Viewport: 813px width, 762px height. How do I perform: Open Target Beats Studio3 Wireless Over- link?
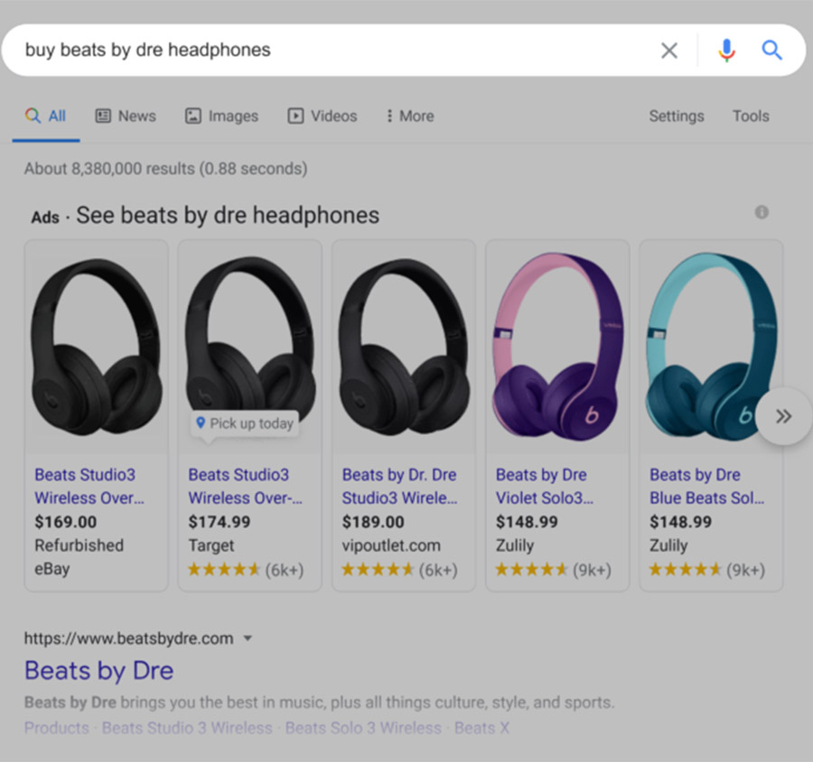pos(245,487)
